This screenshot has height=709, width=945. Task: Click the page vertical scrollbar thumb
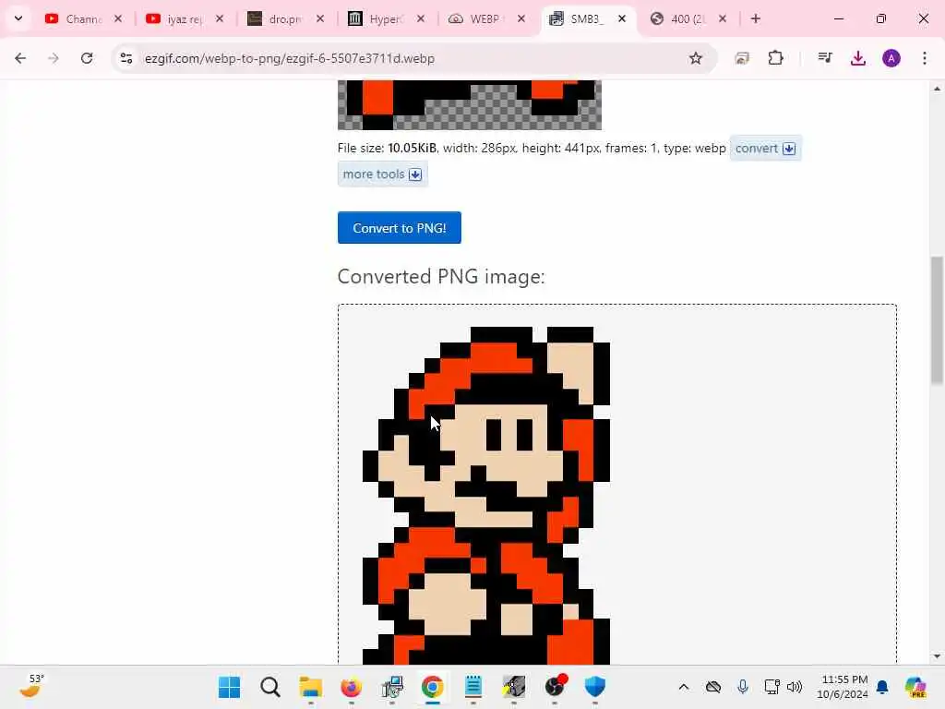click(937, 320)
